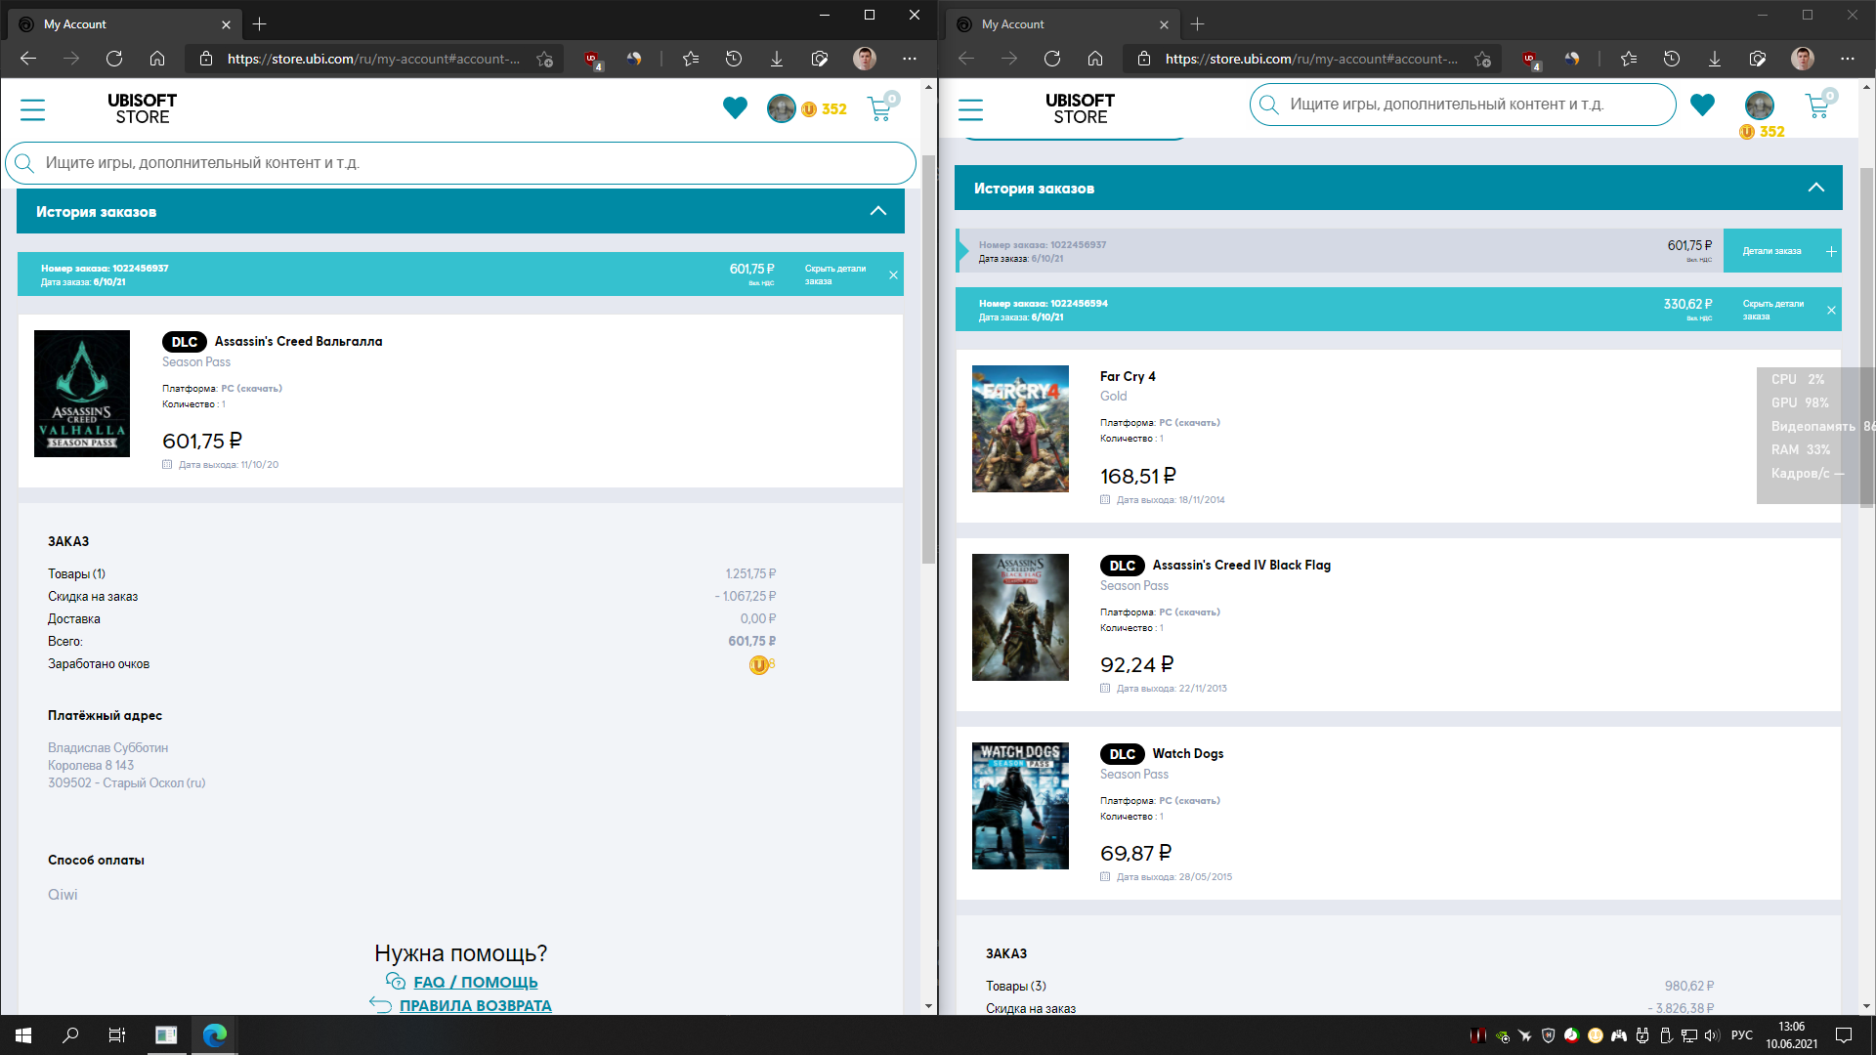Open browser settings menu in right window
1876x1055 pixels.
(x=1848, y=59)
